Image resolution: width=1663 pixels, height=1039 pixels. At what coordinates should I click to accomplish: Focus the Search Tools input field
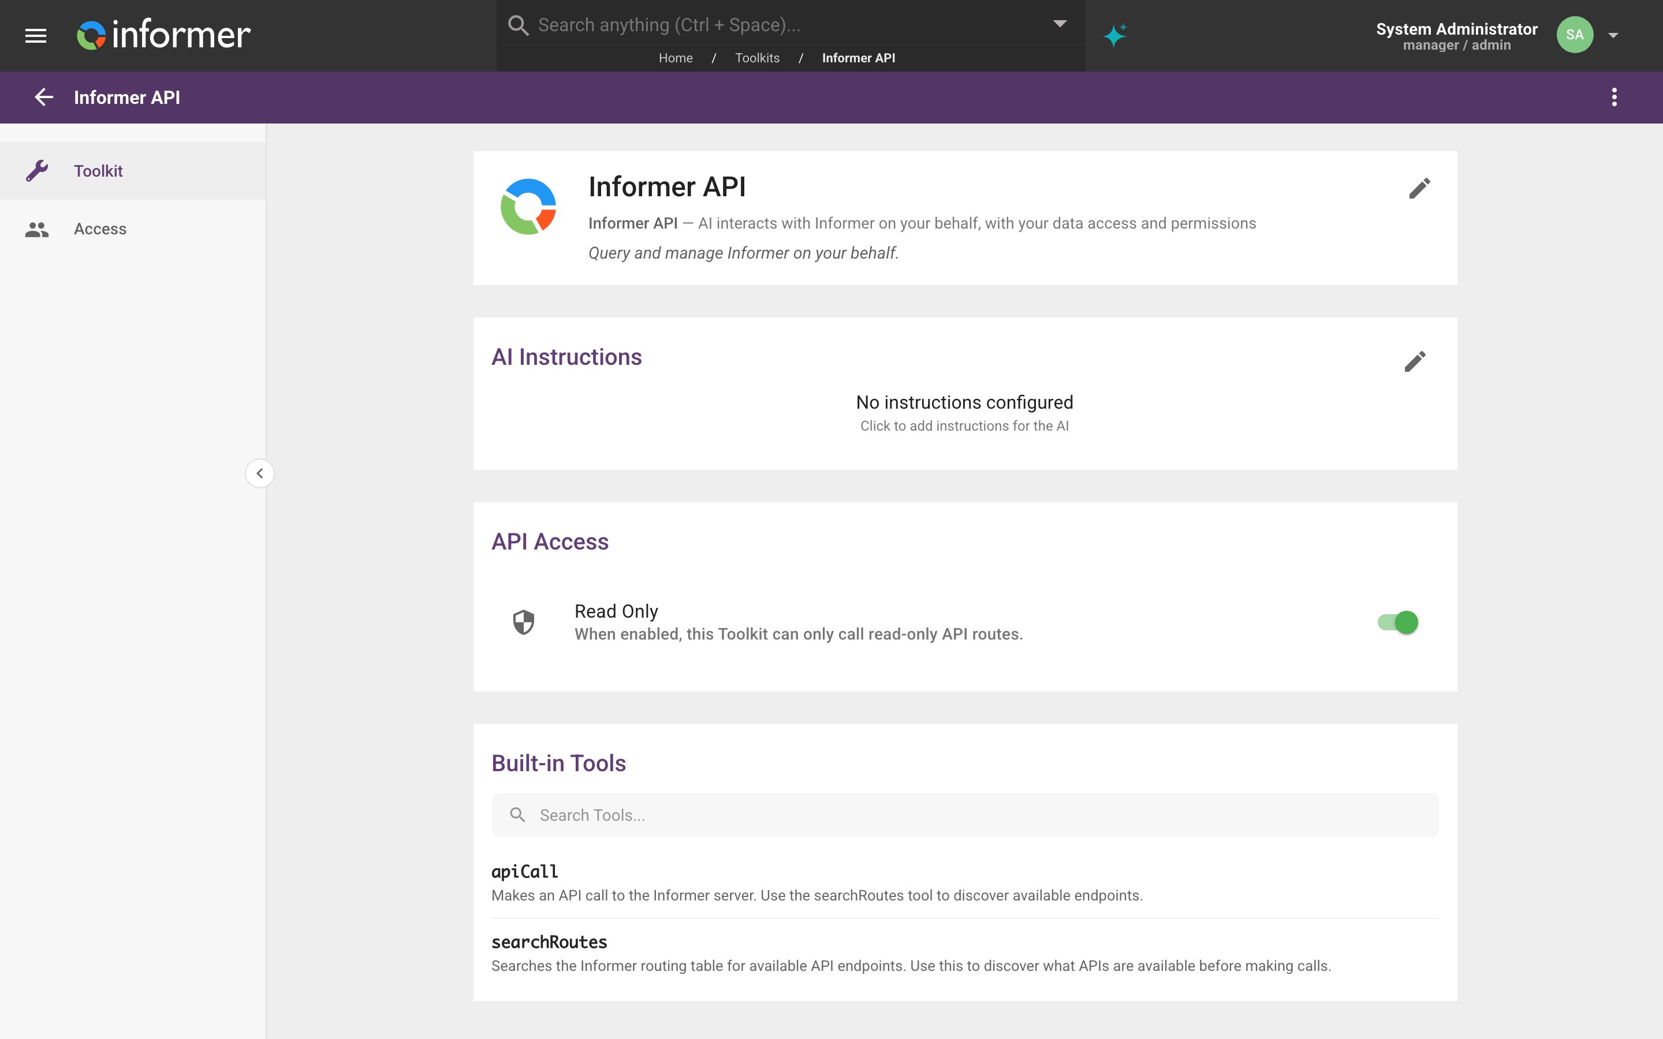pyautogui.click(x=965, y=815)
